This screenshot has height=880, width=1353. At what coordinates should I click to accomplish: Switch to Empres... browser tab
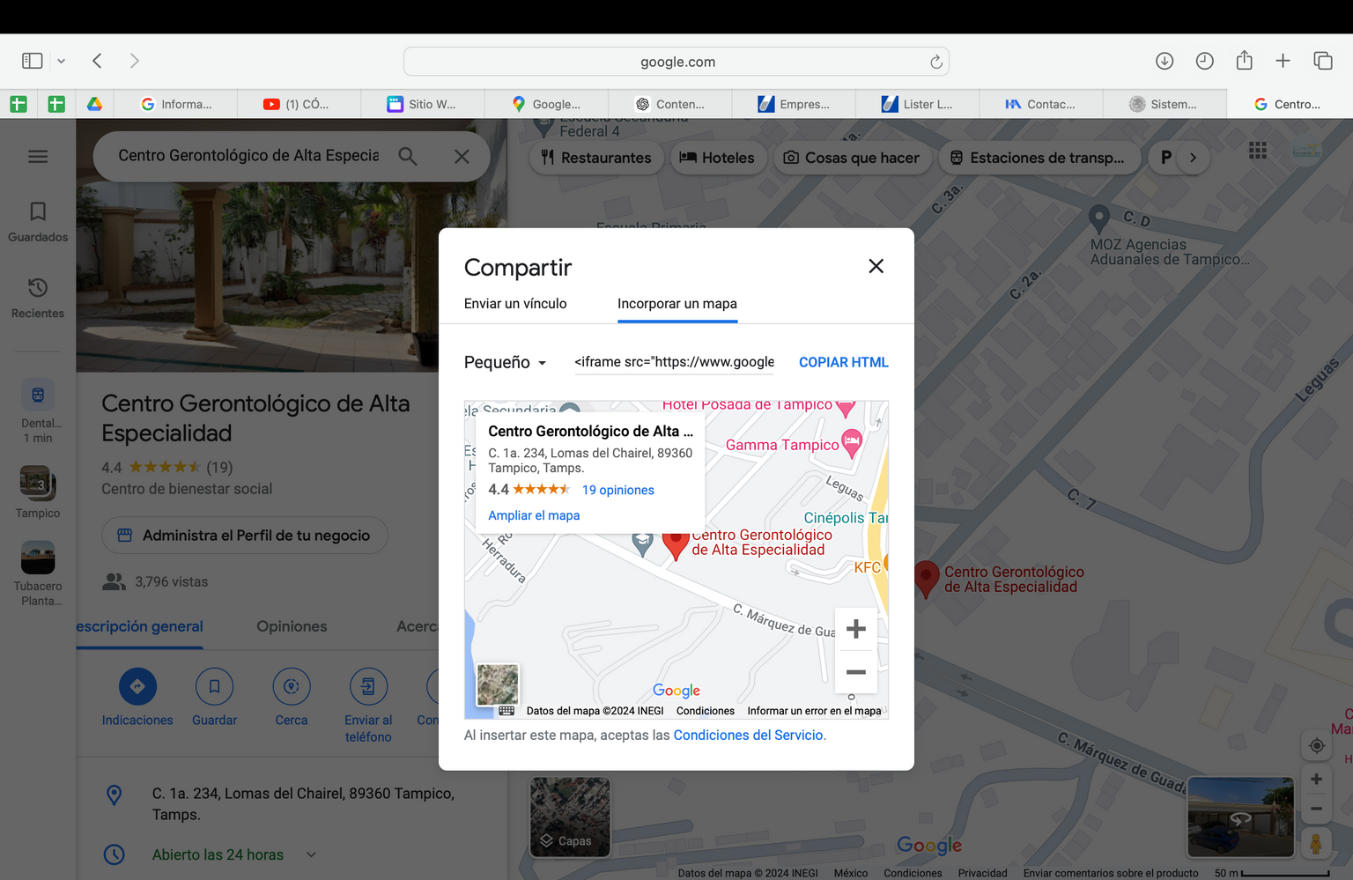(x=794, y=104)
